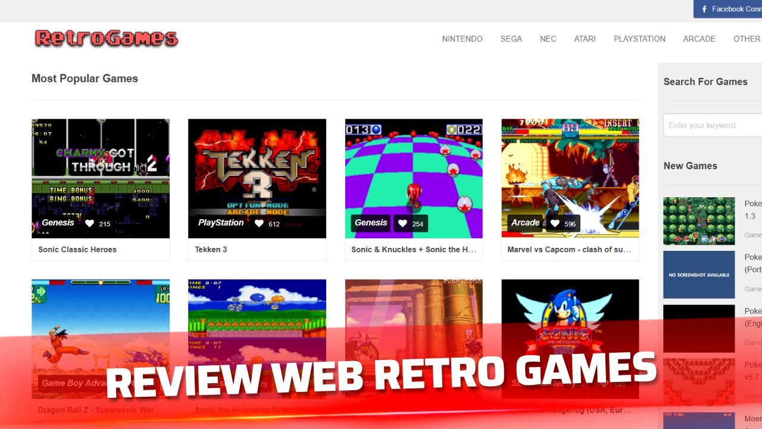Connect using the Facebook Connect button

[x=727, y=9]
